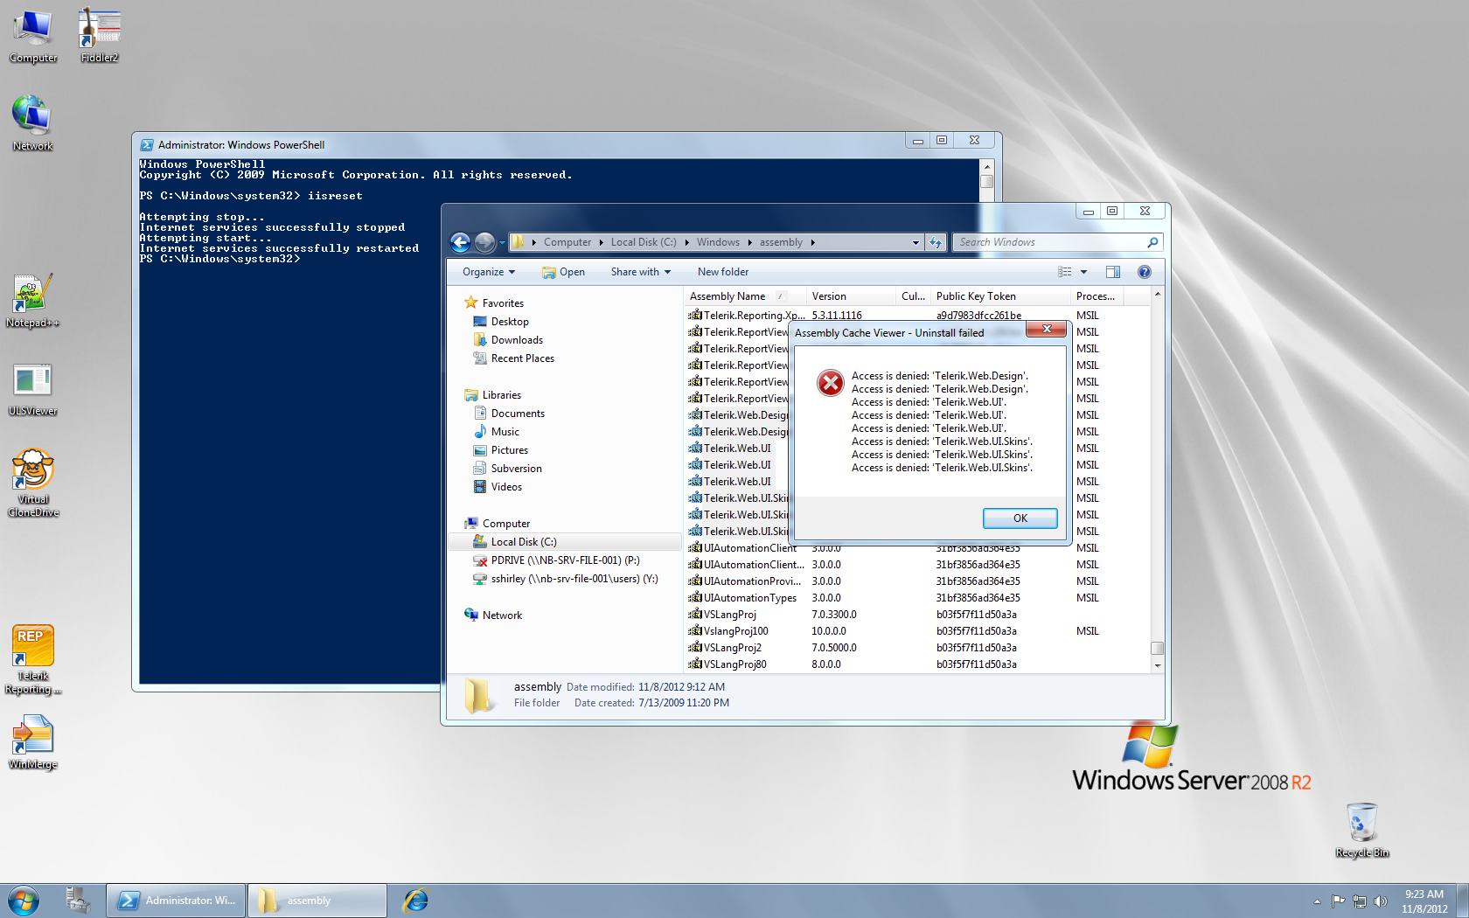Click New folder in the toolbar
Screen dimensions: 1469x918
tap(723, 272)
